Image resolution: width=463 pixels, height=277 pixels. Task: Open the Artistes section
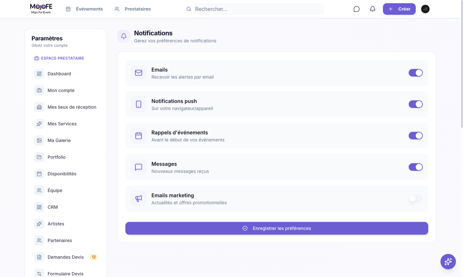(x=66, y=224)
